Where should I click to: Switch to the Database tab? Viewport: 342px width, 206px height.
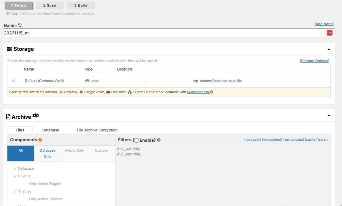click(x=51, y=130)
